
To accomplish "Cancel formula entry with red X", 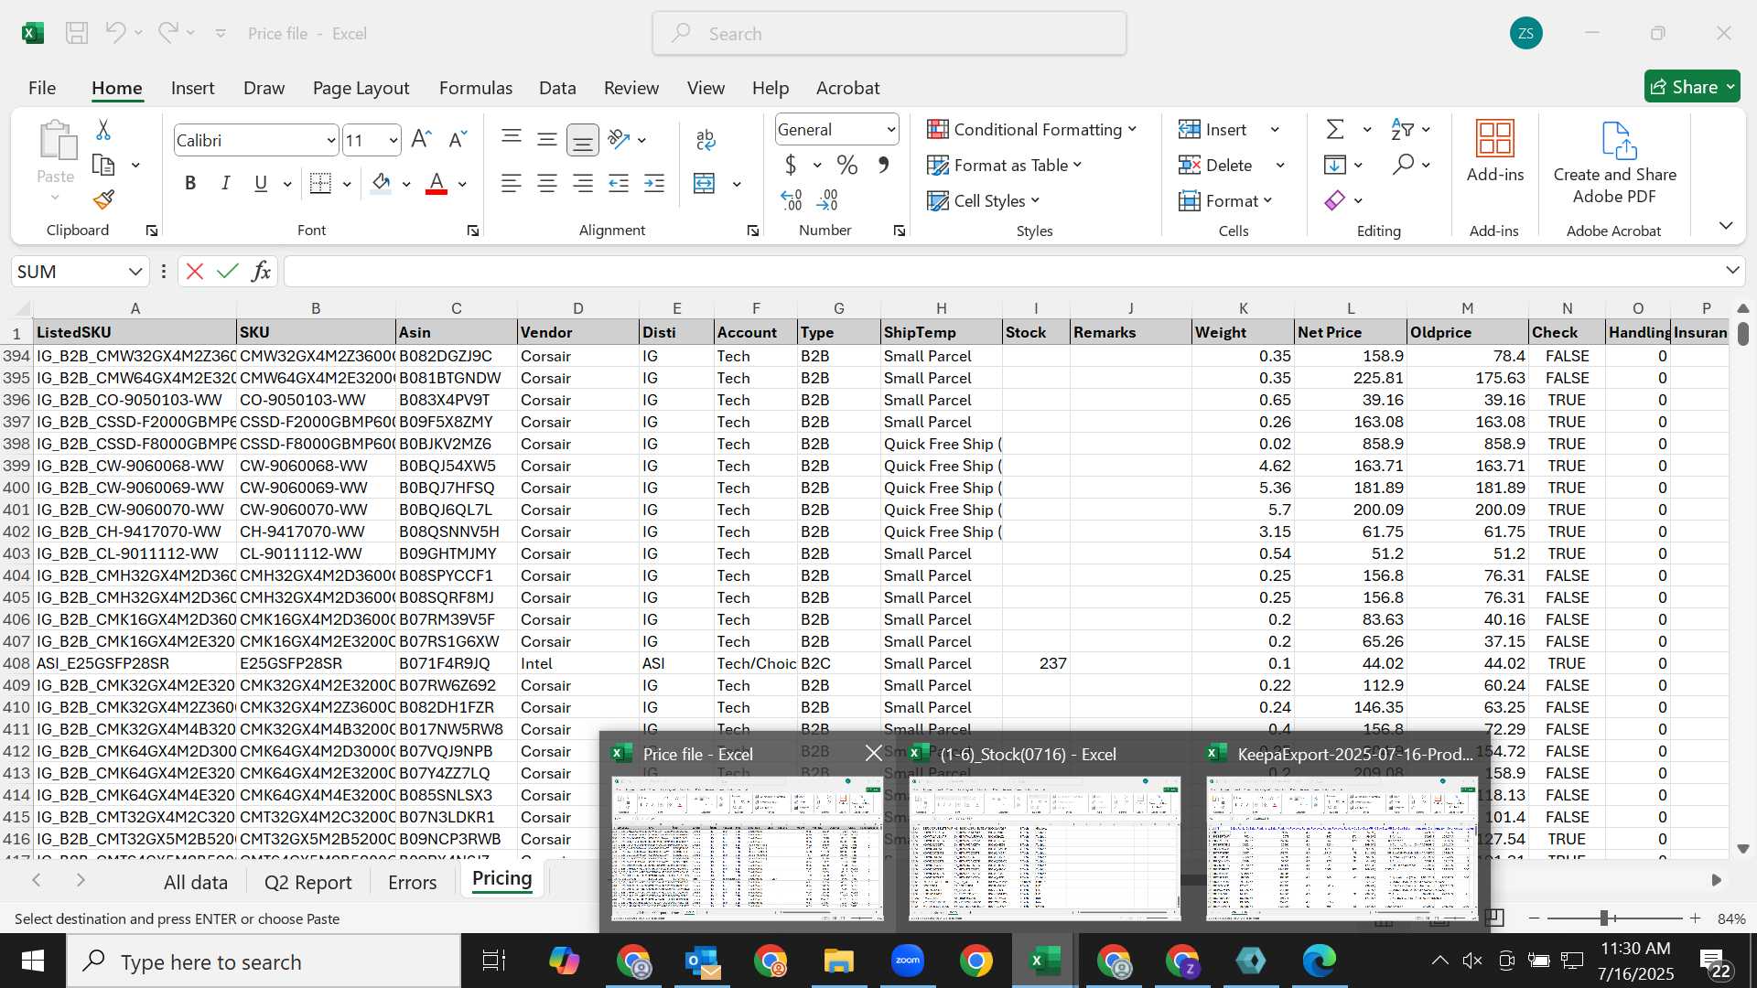I will point(195,272).
